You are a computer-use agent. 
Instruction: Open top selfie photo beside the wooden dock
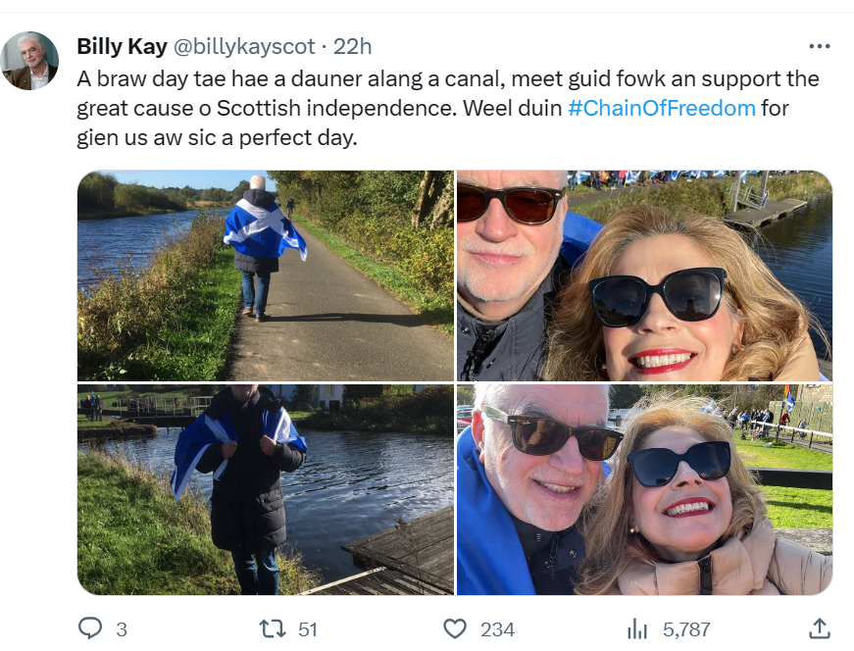(644, 275)
